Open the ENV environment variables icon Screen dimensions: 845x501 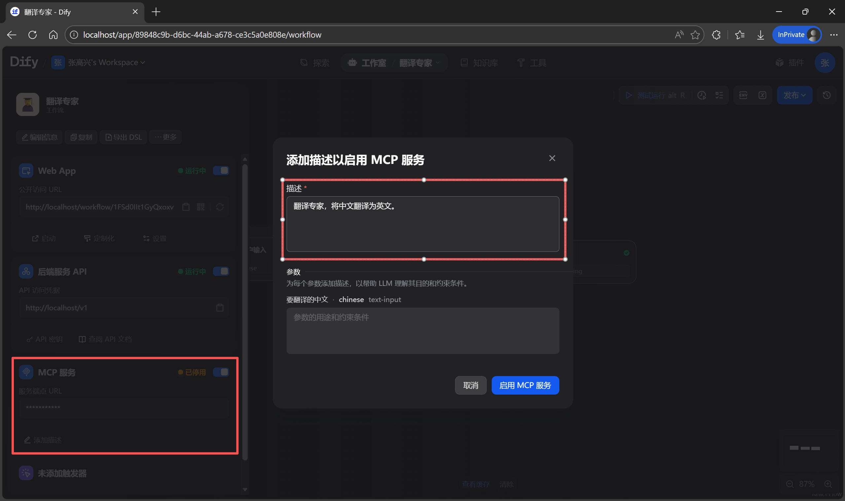click(743, 95)
